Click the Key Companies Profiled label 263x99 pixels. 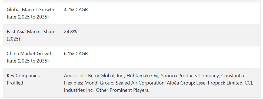[x=23, y=79]
